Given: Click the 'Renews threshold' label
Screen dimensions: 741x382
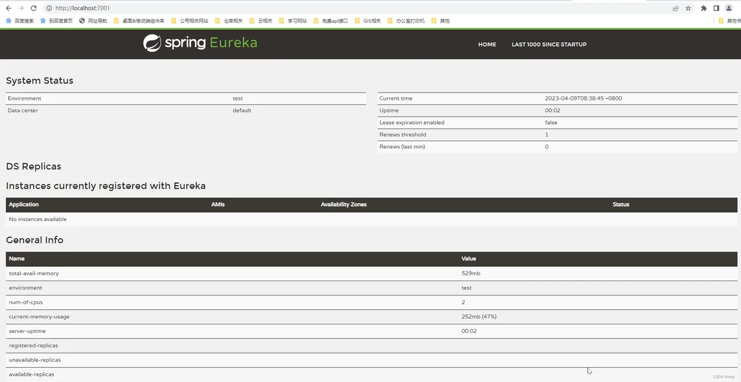Looking at the screenshot, I should (x=403, y=135).
